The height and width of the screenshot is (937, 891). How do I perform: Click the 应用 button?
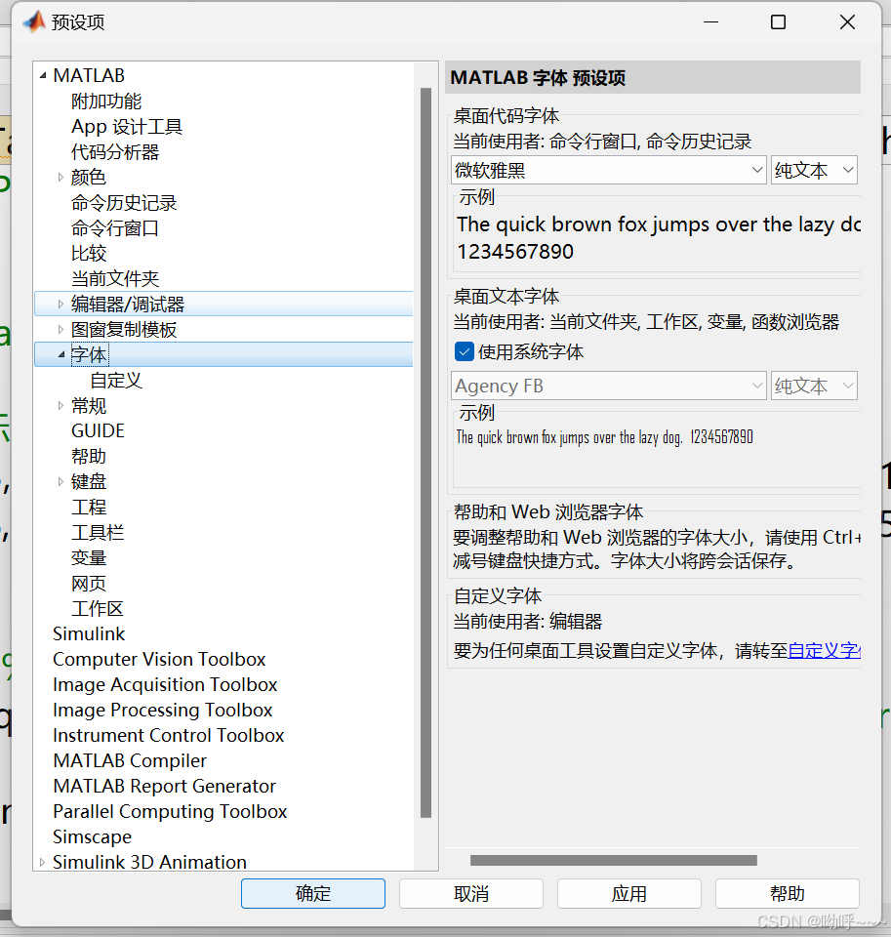click(x=629, y=894)
